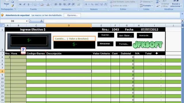The height and width of the screenshot is (103, 184).
Task: Click the fill down (Rellenar) icon
Action: point(157,2)
